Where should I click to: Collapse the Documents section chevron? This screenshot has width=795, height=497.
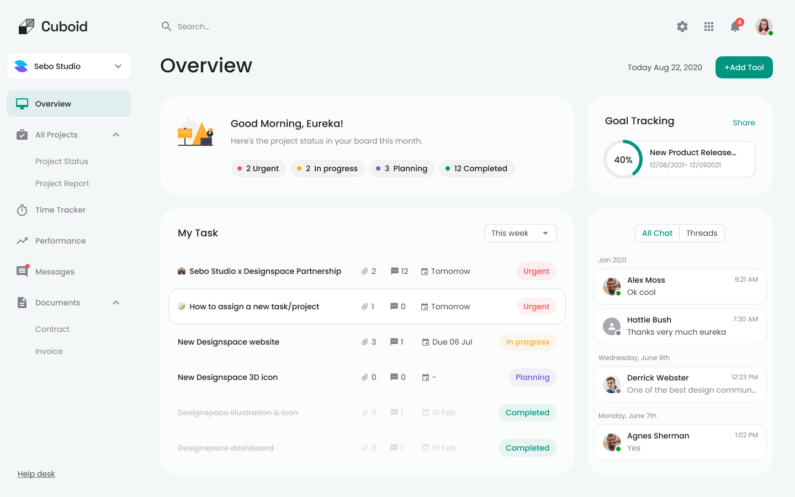[x=116, y=303]
